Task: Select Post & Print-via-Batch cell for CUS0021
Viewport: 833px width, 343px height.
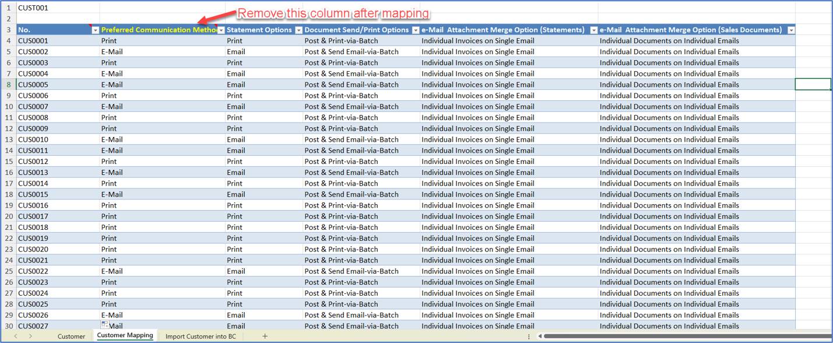Action: point(361,260)
